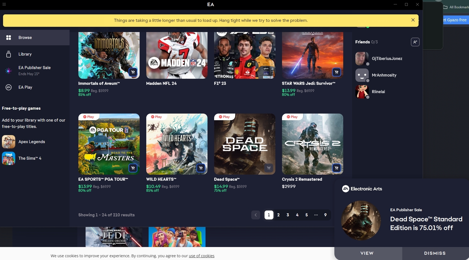The image size is (469, 260).
Task: Click DISMISS on the sale notification
Action: coord(435,253)
